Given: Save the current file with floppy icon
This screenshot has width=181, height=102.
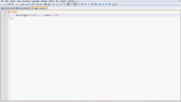Looking at the screenshot, I should 10,4.
